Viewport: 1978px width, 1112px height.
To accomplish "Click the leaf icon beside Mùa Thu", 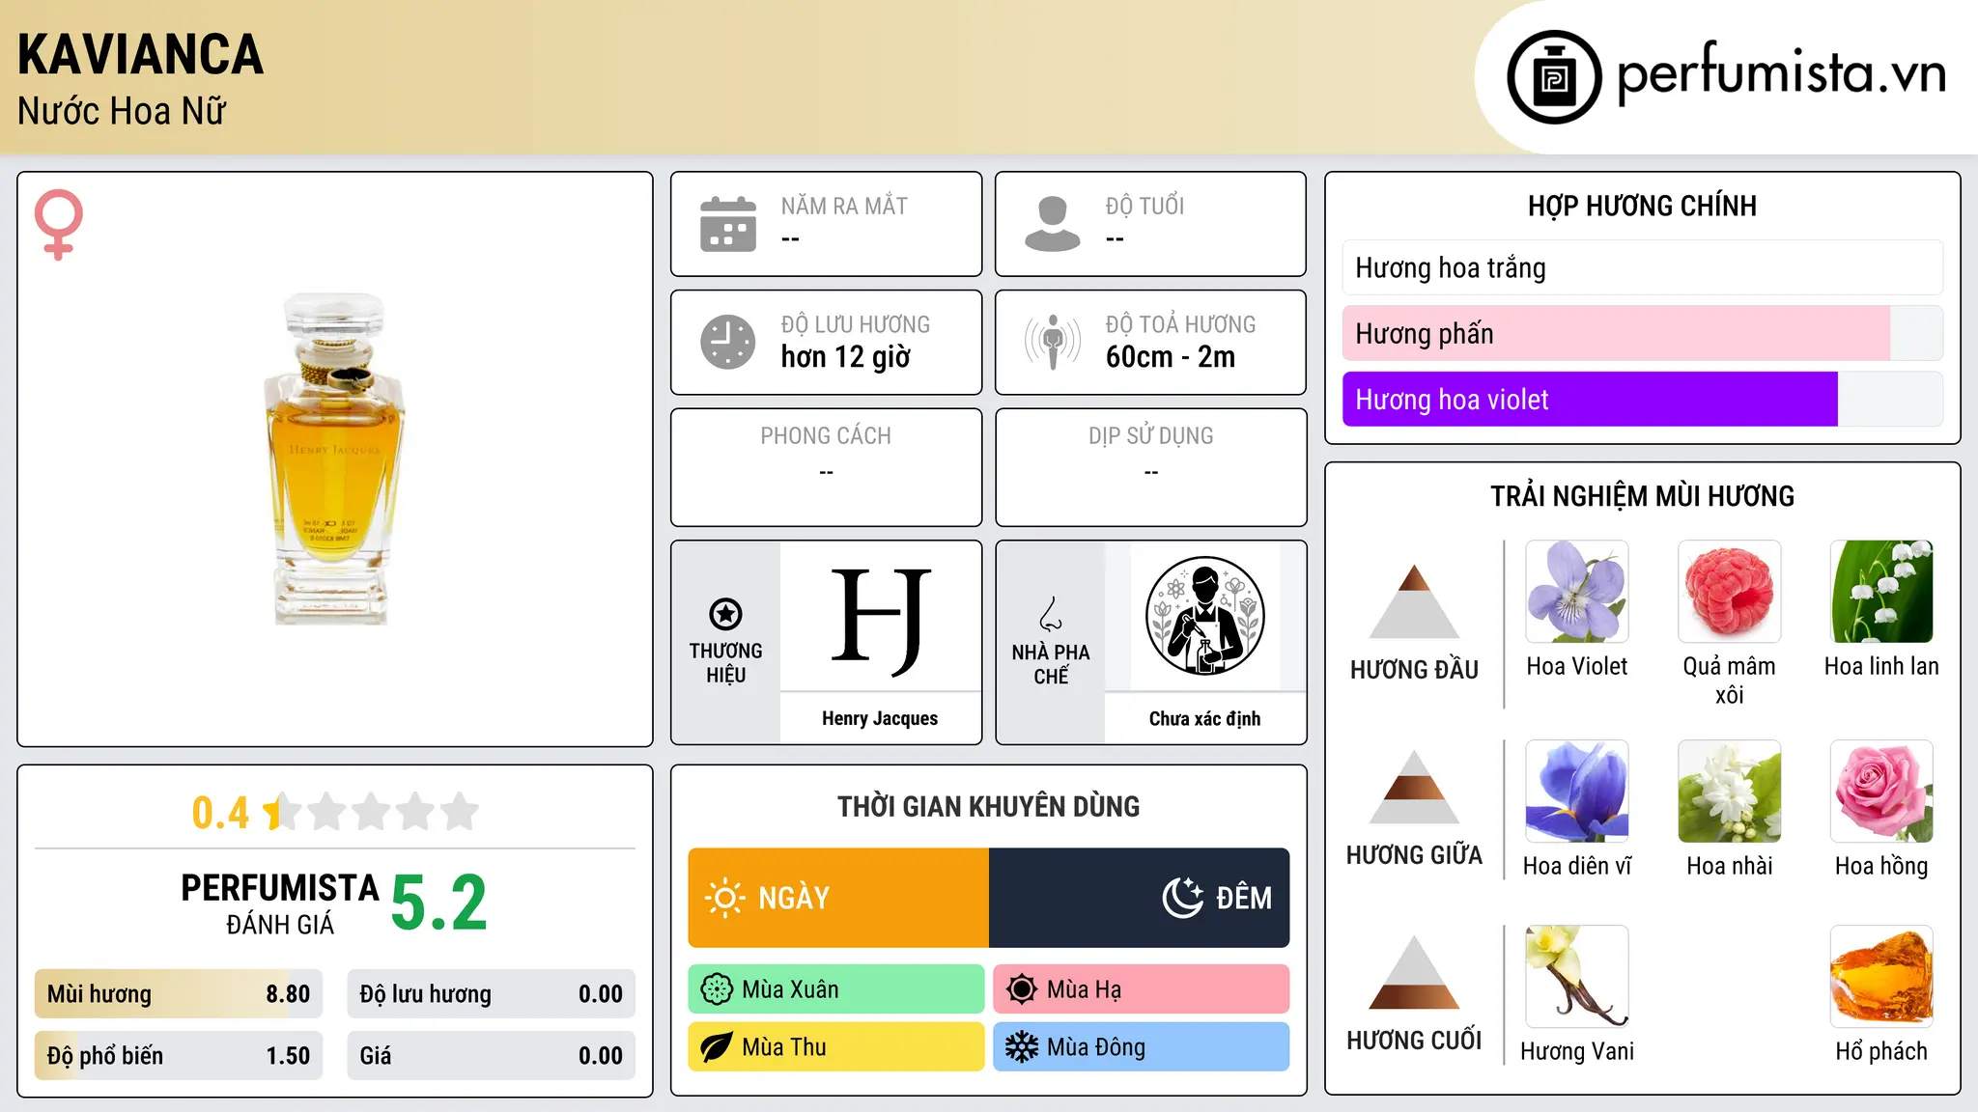I will pos(717,1047).
